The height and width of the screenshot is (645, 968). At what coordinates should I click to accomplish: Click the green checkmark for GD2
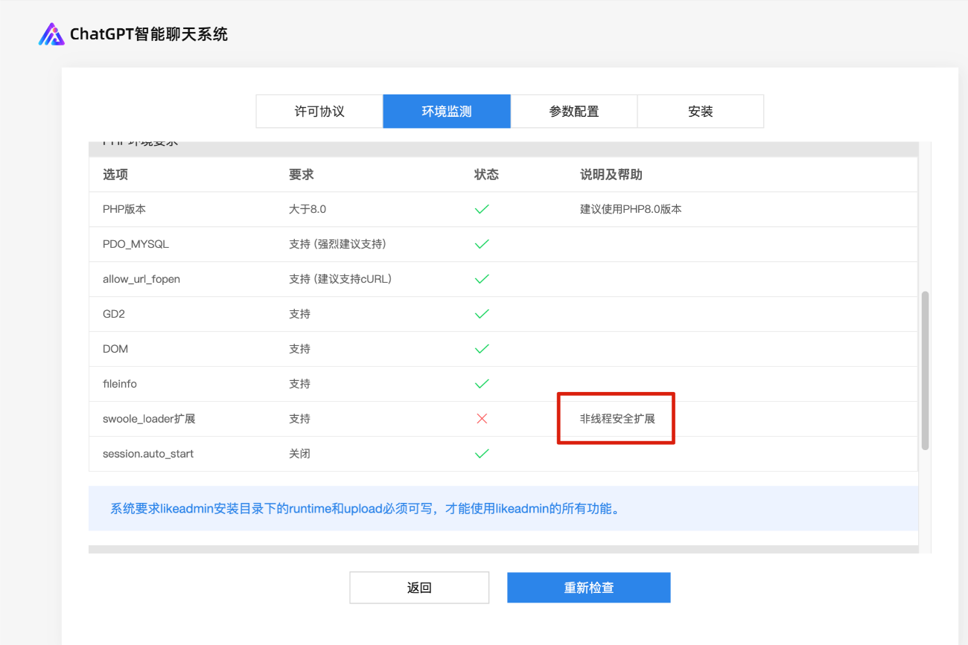tap(482, 314)
